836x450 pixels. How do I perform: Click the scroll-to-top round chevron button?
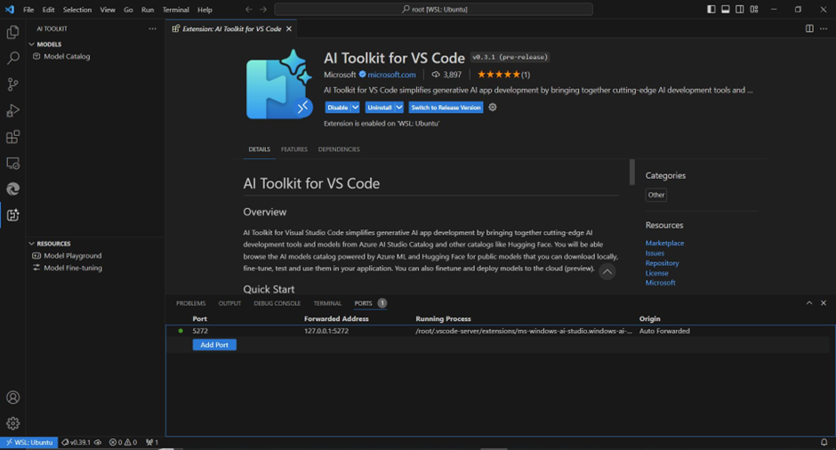pyautogui.click(x=607, y=272)
